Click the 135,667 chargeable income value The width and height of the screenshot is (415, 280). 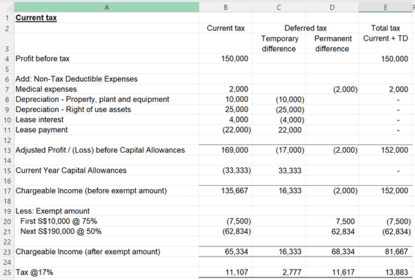pyautogui.click(x=234, y=191)
